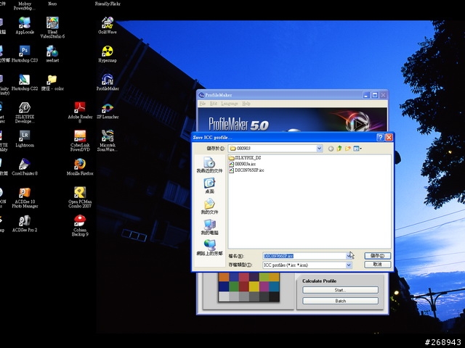Open the SP Launcher desktop icon
Image resolution: width=465 pixels, height=348 pixels.
(108, 111)
